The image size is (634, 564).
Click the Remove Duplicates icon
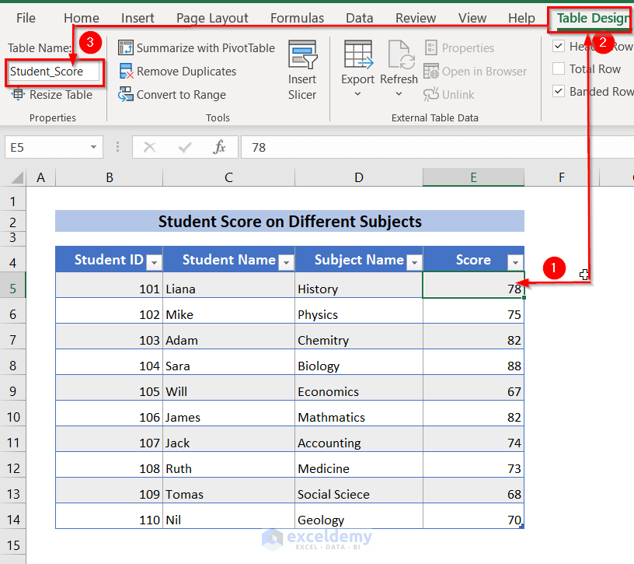[x=126, y=72]
